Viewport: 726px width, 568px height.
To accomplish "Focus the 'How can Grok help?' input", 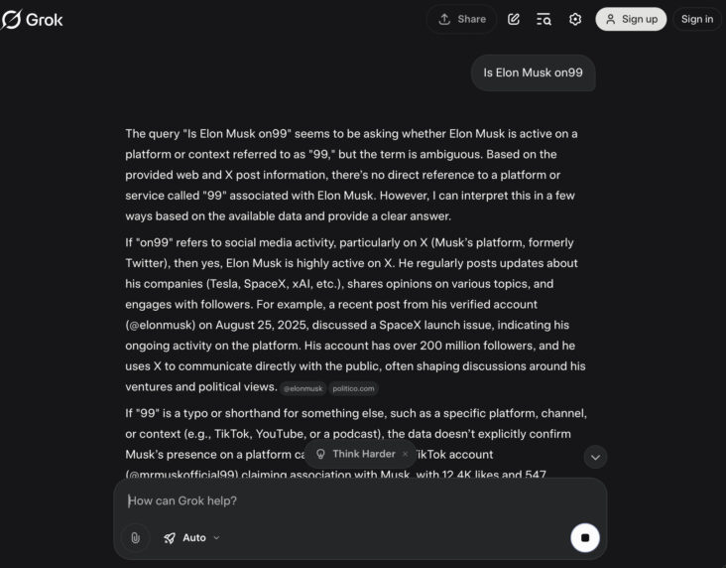I will pos(357,500).
